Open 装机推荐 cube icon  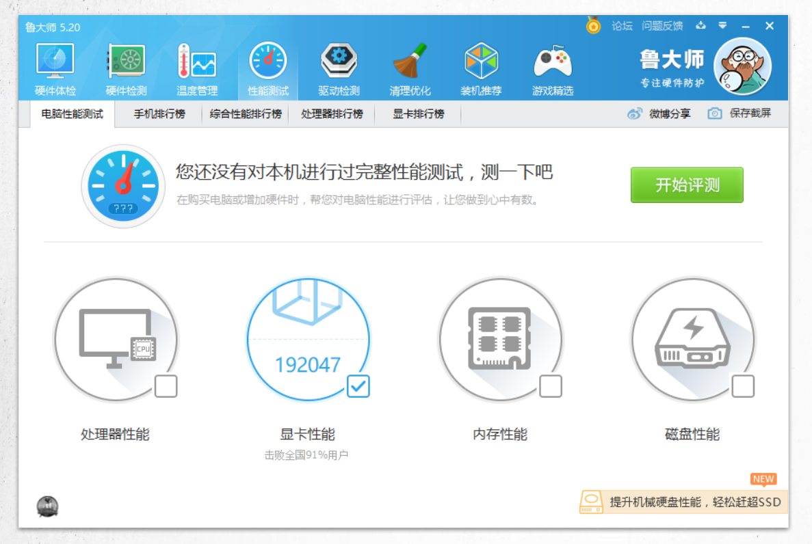click(x=481, y=61)
